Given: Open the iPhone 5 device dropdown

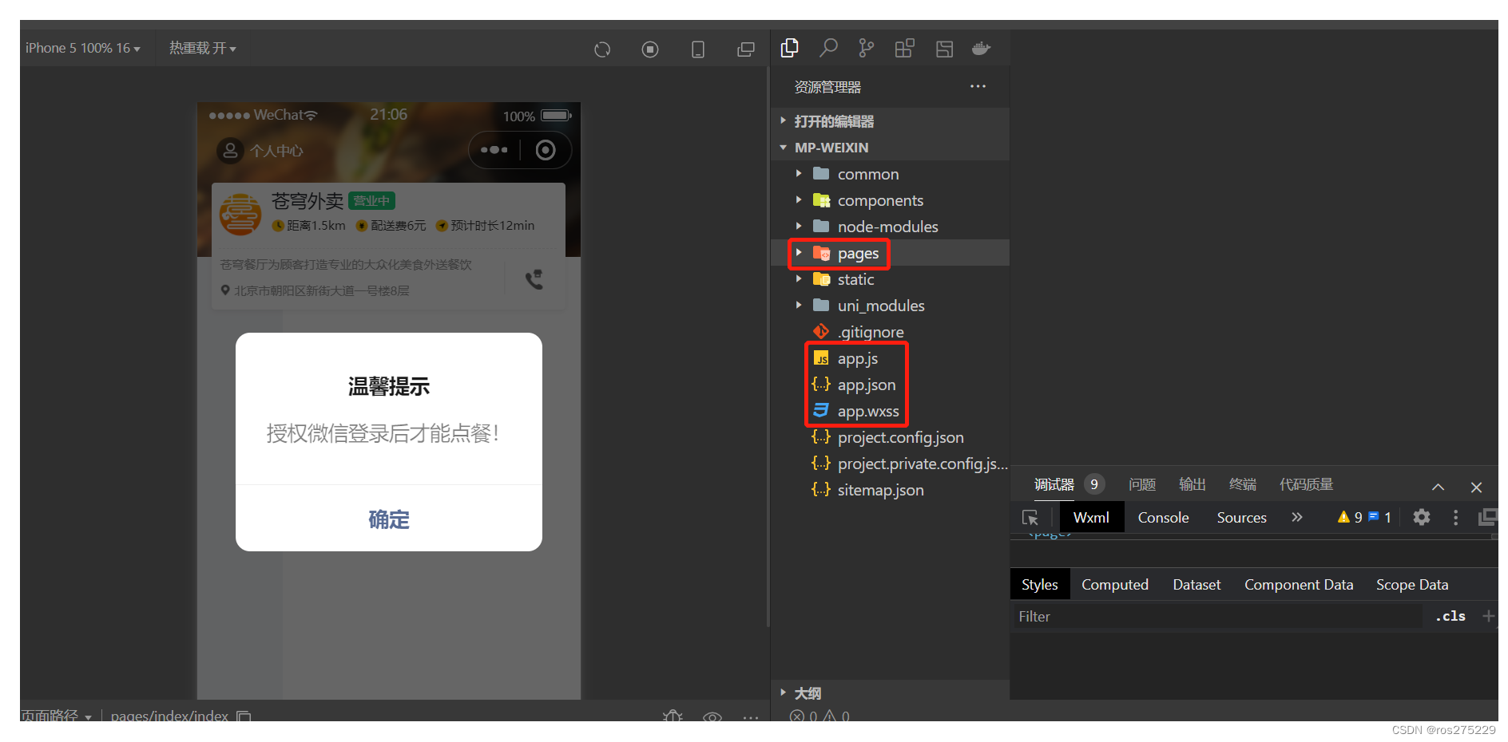Looking at the screenshot, I should (x=82, y=47).
